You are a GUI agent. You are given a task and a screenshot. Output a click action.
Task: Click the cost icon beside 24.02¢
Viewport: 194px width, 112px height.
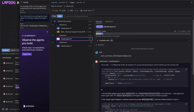(60, 11)
